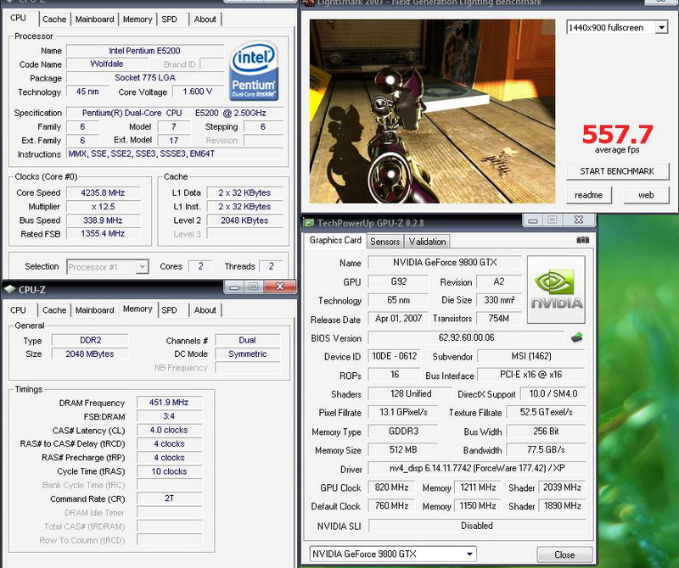
Task: Click the 557.7 average fps score
Action: tap(617, 135)
